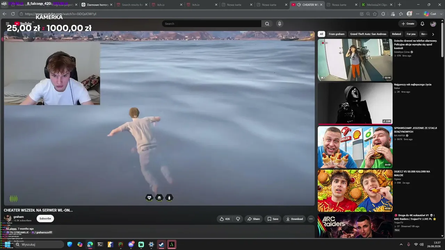Go back in the browser
This screenshot has width=445, height=250.
pyautogui.click(x=5, y=14)
